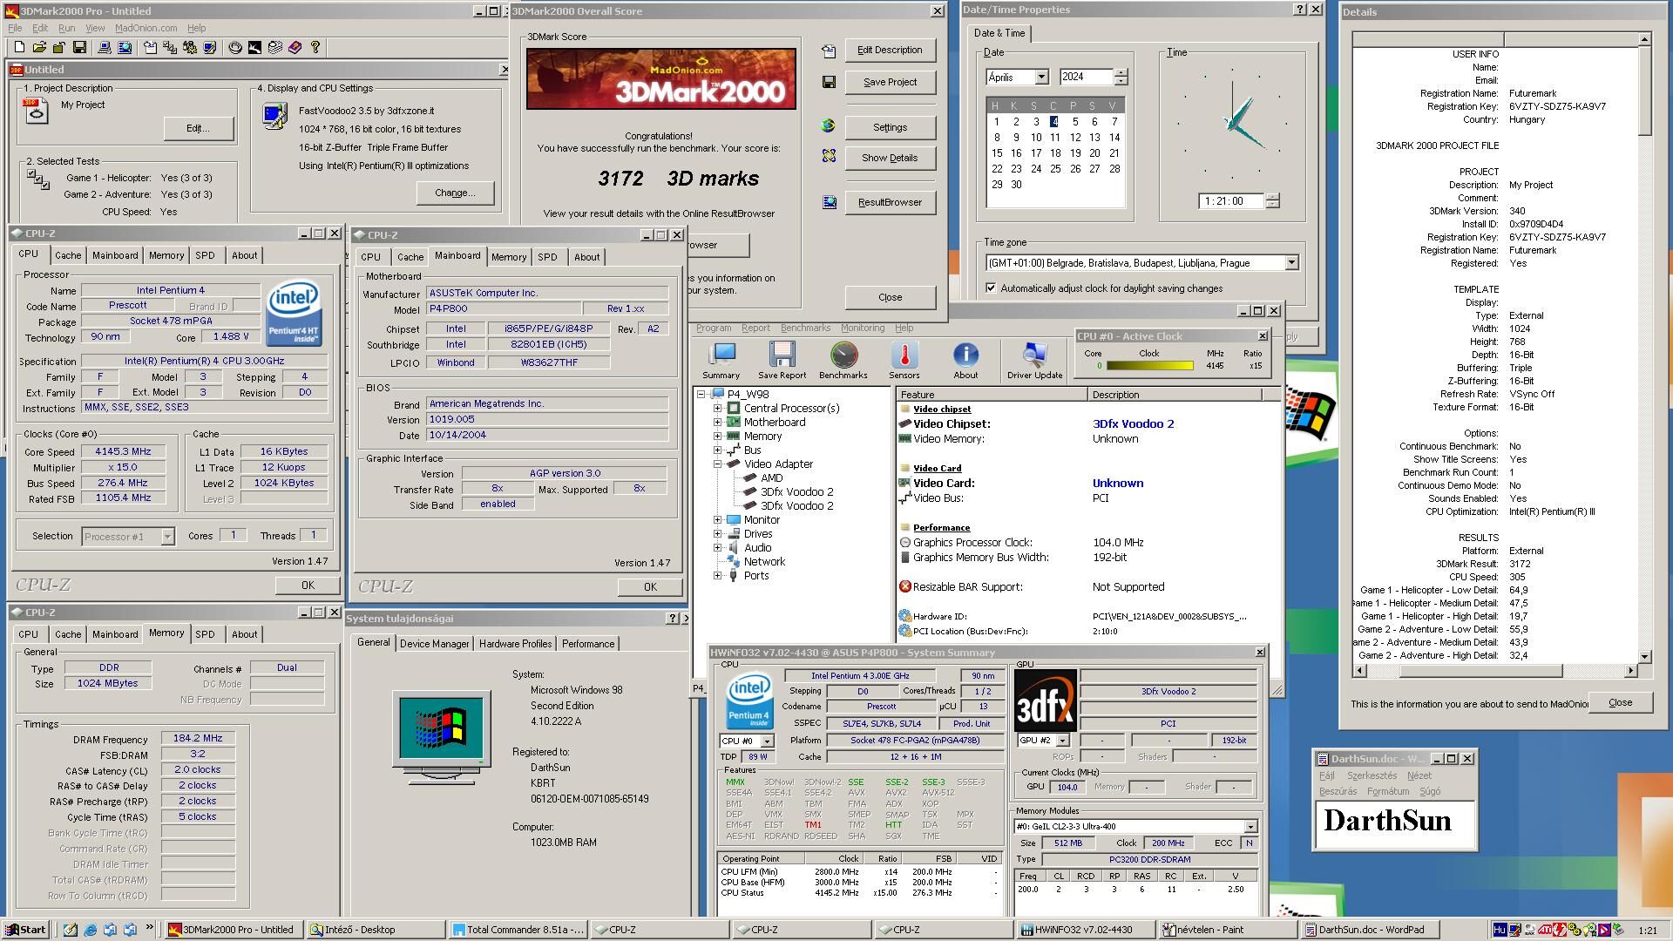Open Device Manager tab in System Properties
Image resolution: width=1673 pixels, height=941 pixels.
tap(434, 644)
